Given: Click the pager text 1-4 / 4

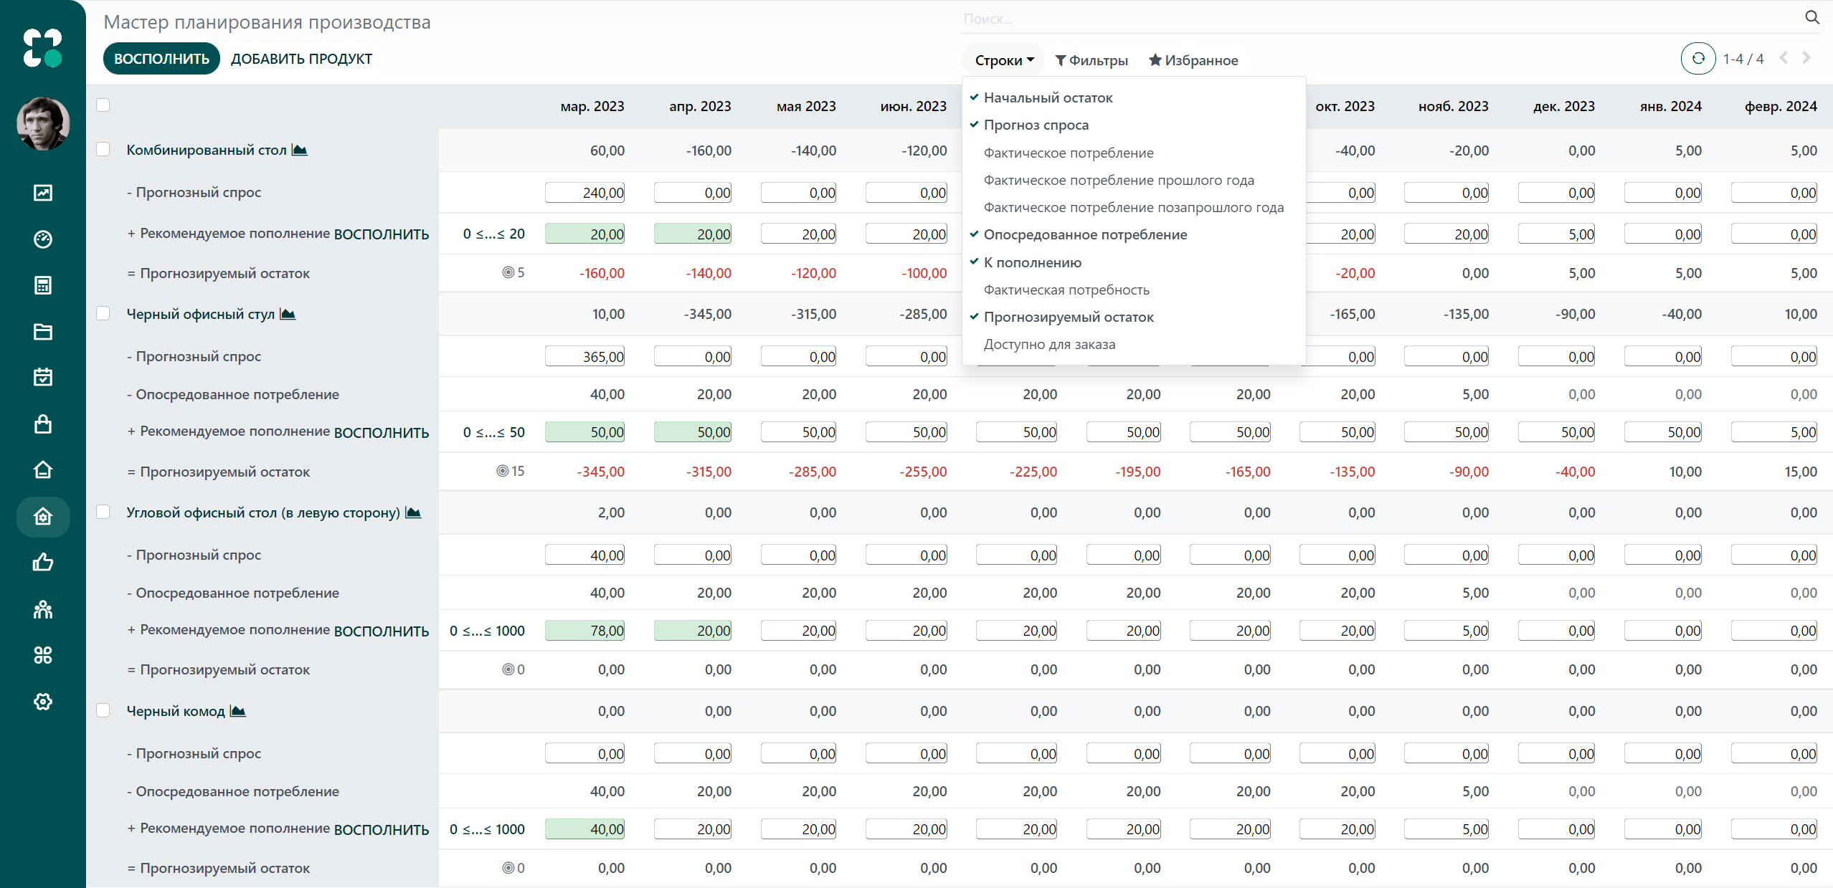Looking at the screenshot, I should [1743, 59].
